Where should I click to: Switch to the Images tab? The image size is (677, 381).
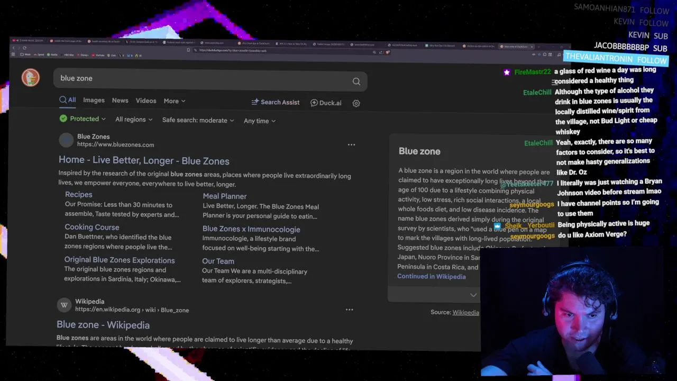(94, 100)
